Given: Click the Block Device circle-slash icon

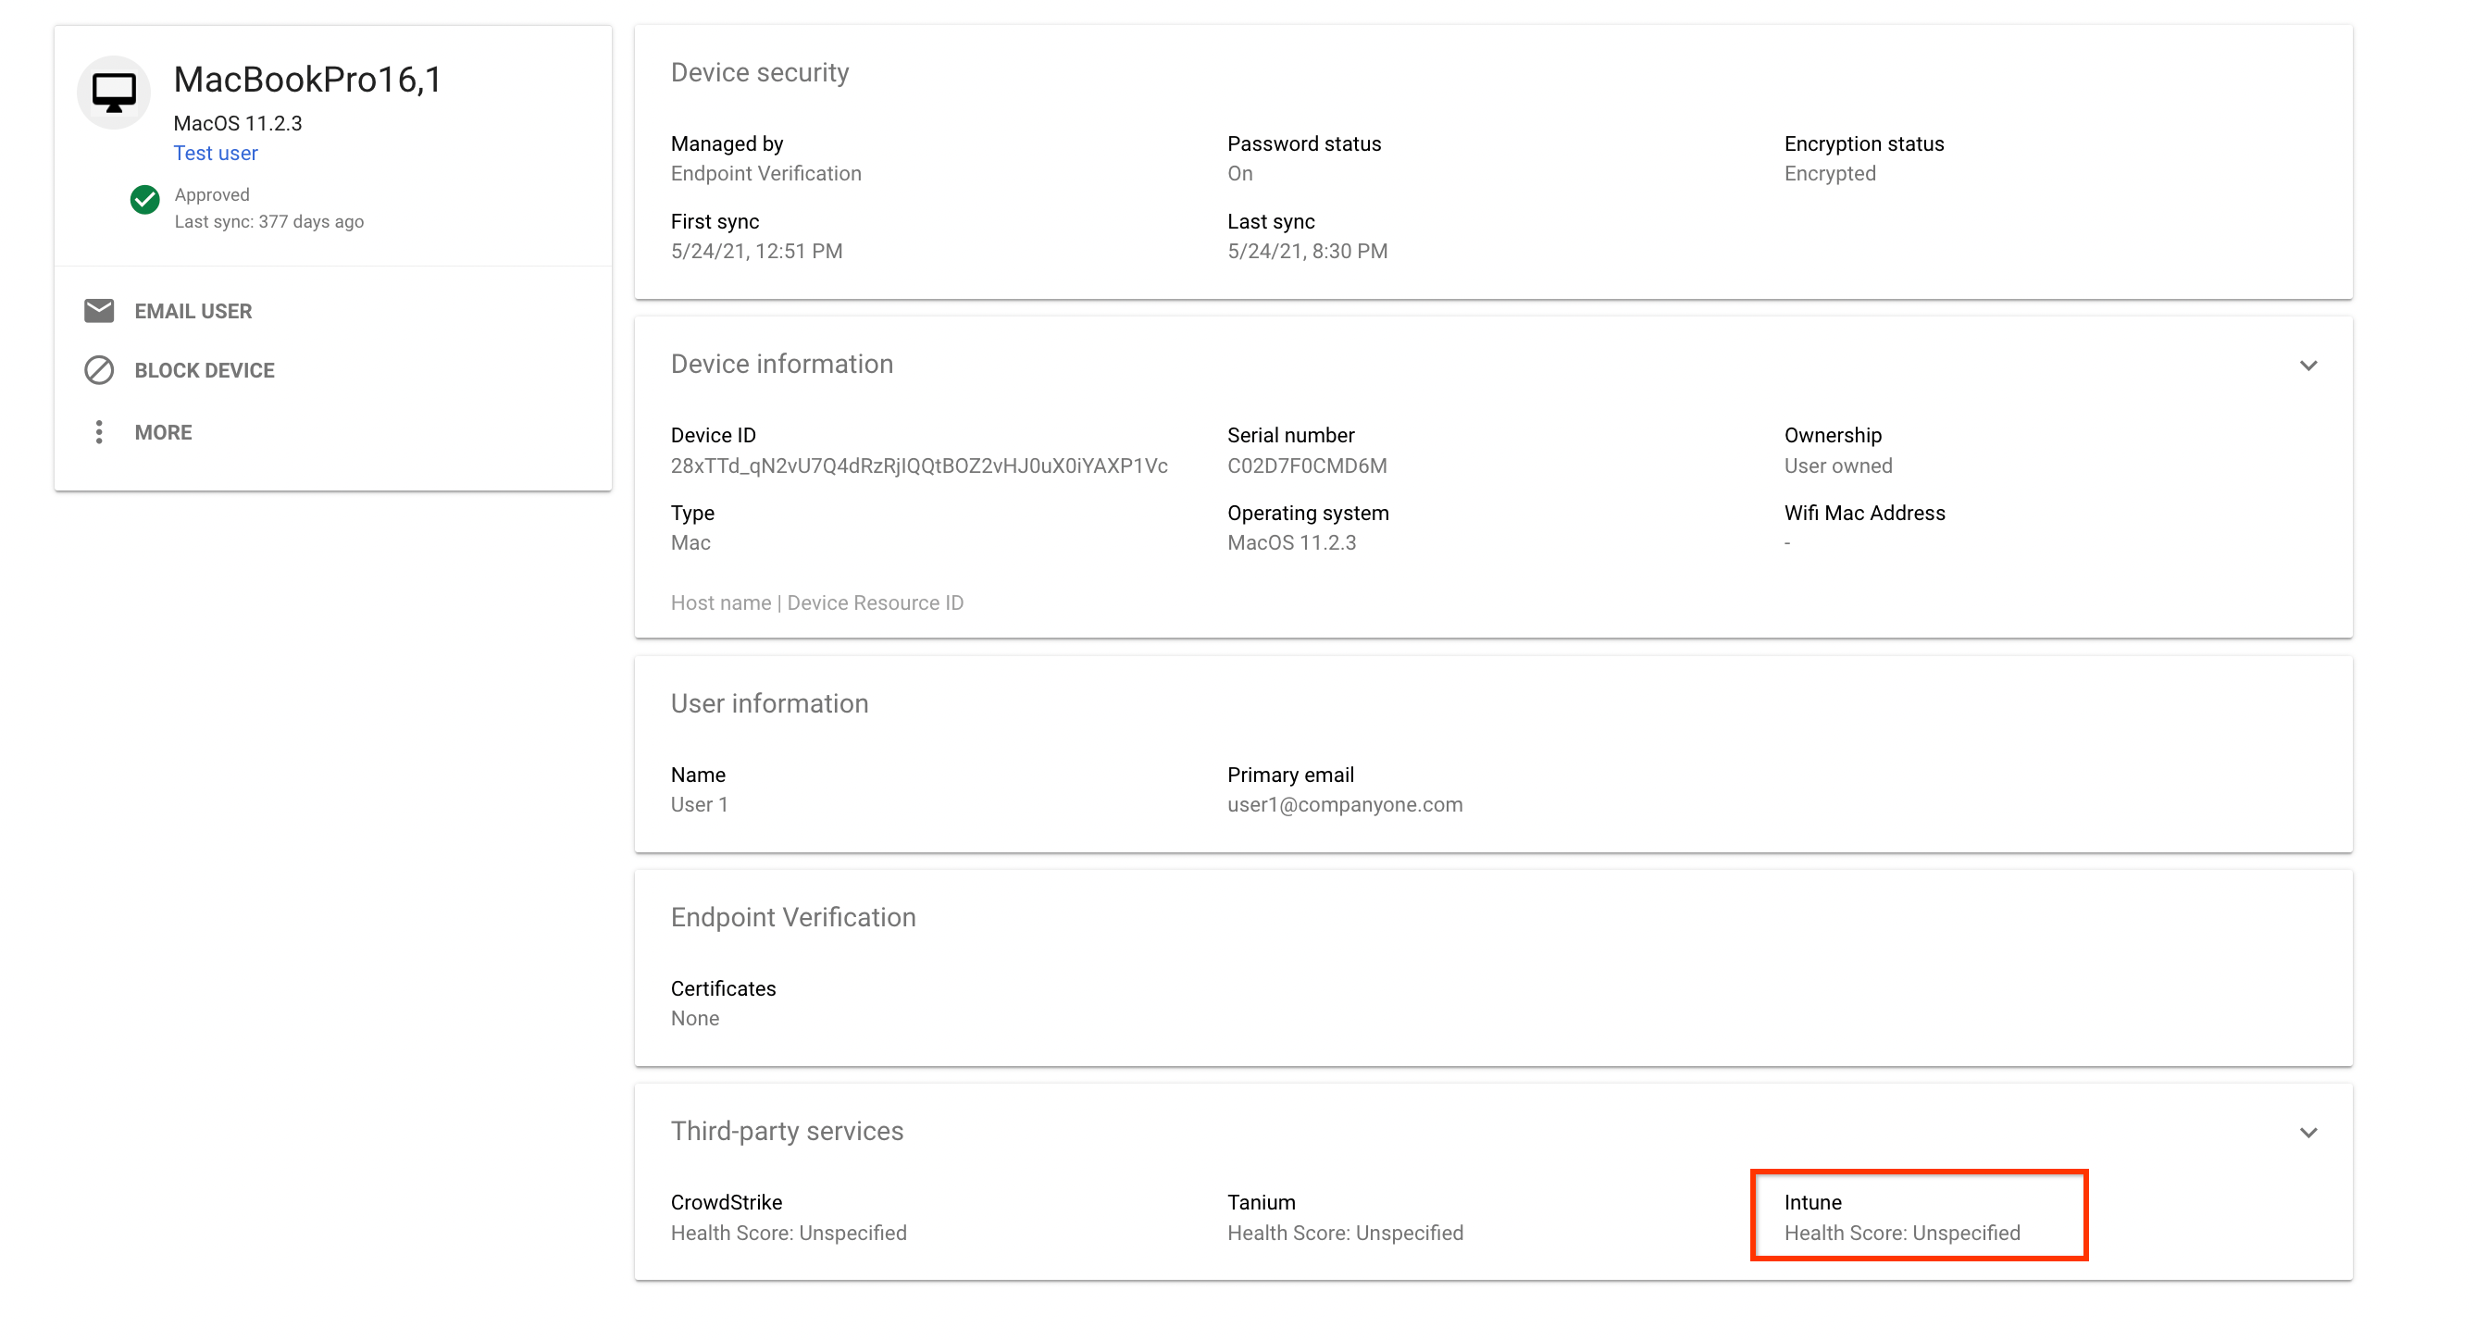Looking at the screenshot, I should [99, 370].
